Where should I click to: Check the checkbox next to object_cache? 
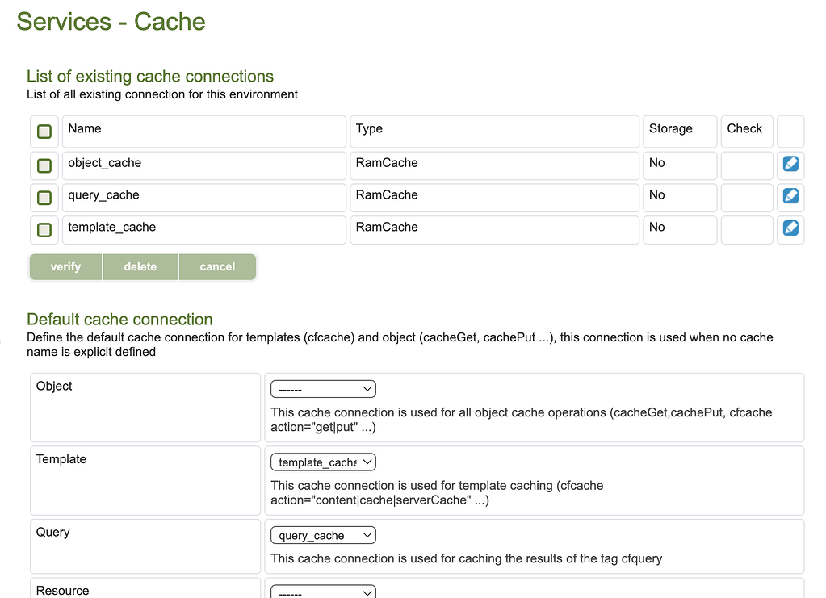(44, 165)
